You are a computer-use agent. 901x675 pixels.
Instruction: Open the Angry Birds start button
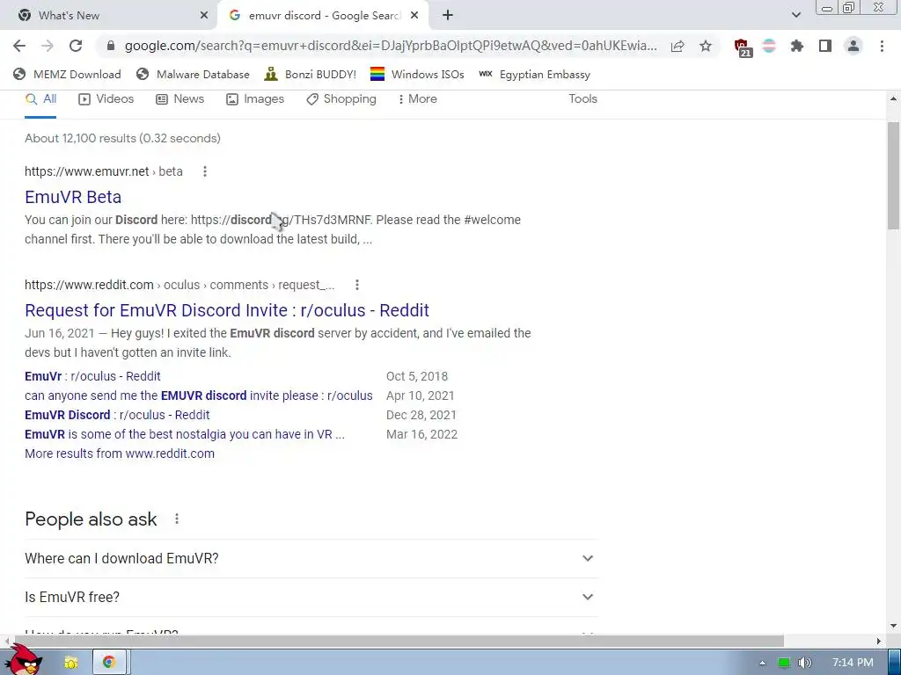[25, 661]
